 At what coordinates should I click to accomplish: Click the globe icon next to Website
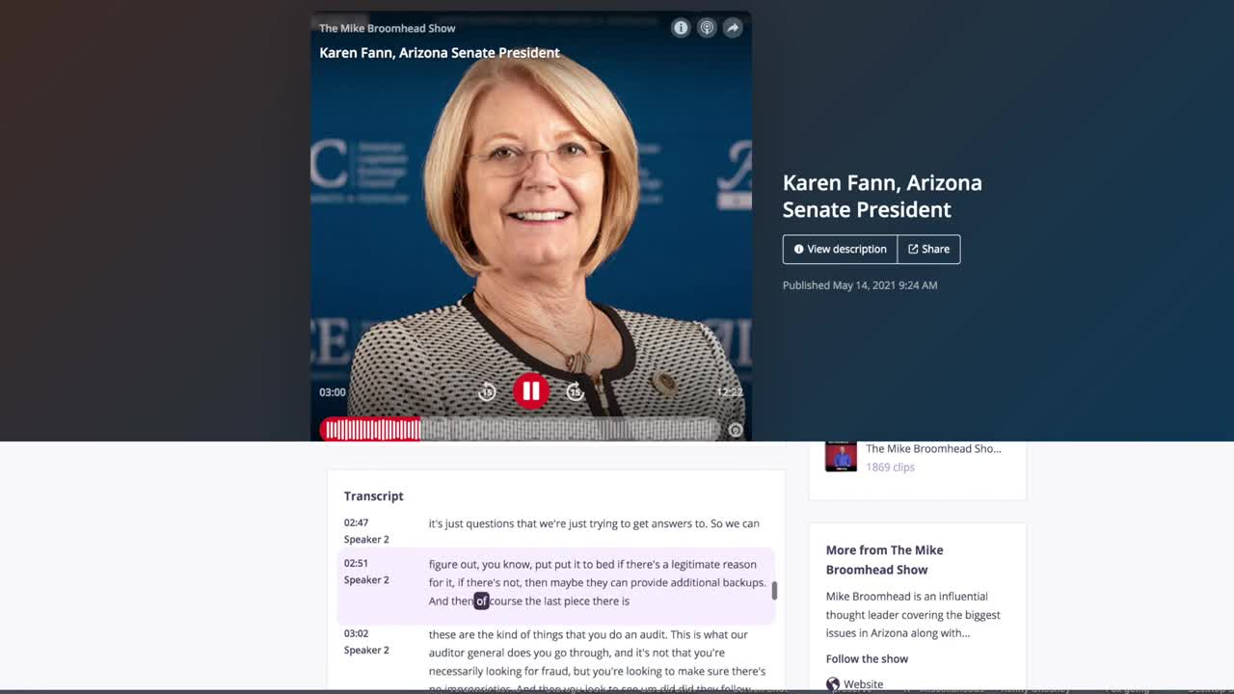tap(833, 684)
